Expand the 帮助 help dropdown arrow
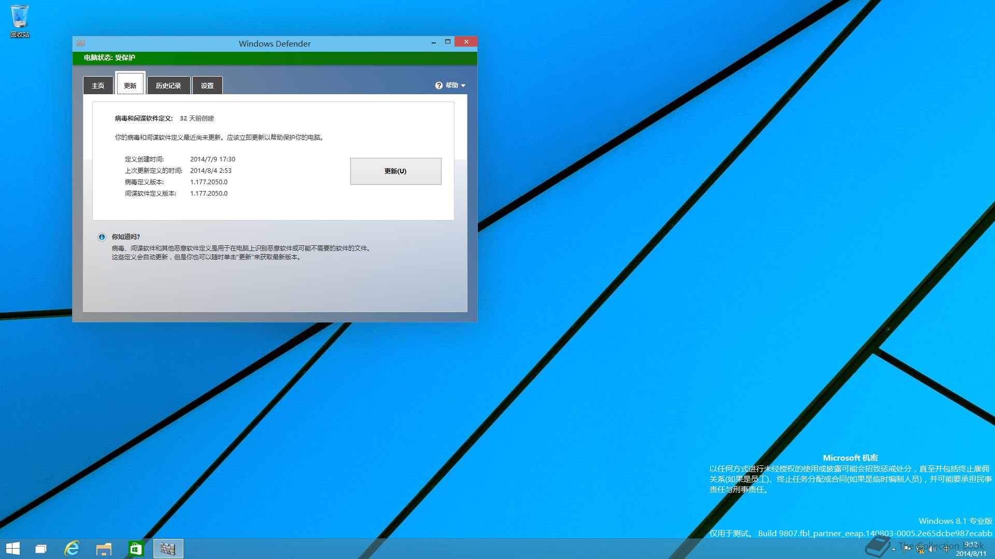 463,86
